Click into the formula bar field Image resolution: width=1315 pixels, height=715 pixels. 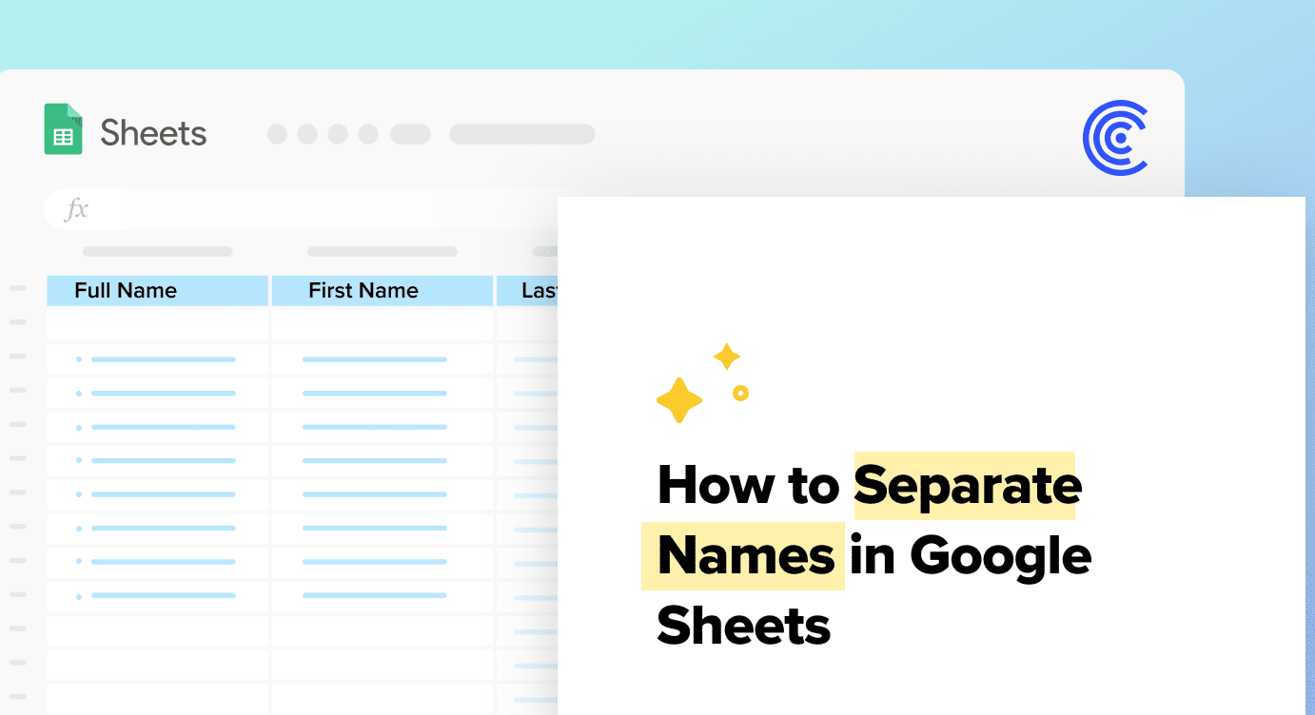tap(301, 209)
